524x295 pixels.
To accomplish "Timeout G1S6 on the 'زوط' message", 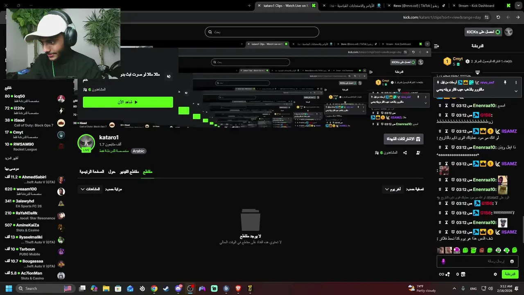I will point(446,115).
